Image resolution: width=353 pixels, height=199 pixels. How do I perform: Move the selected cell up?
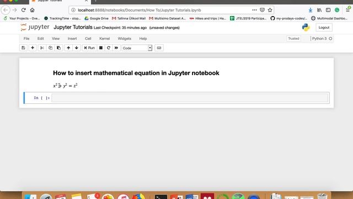(x=68, y=48)
